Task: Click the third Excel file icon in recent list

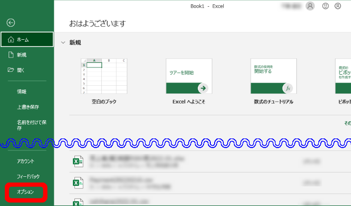Action: tap(77, 202)
